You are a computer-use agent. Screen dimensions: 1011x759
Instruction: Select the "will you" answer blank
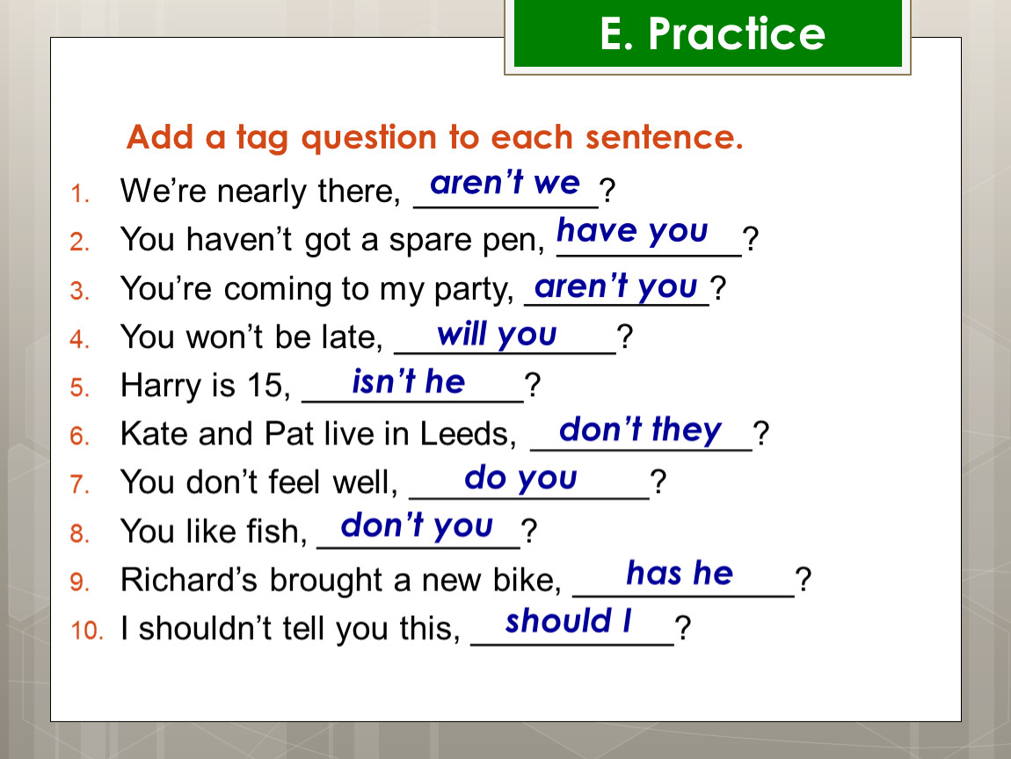(497, 335)
